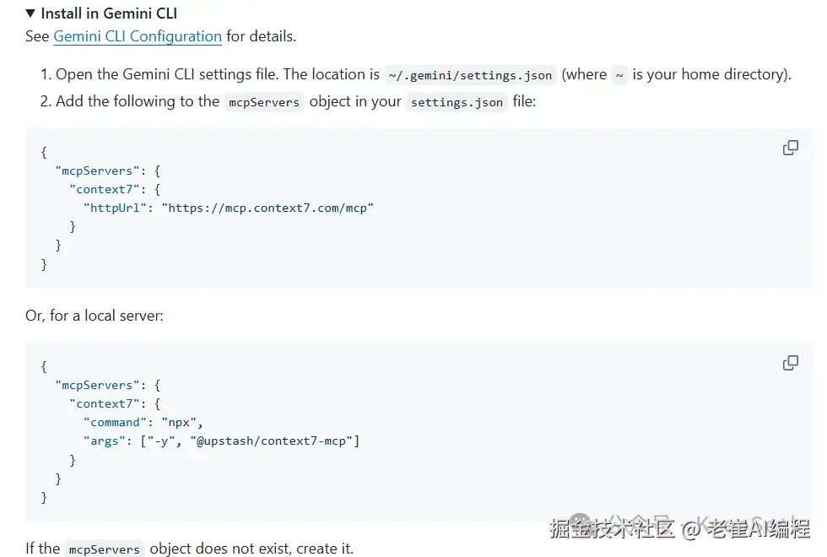The image size is (827, 557).
Task: Click "context7" key in the first code block
Action: click(x=106, y=189)
